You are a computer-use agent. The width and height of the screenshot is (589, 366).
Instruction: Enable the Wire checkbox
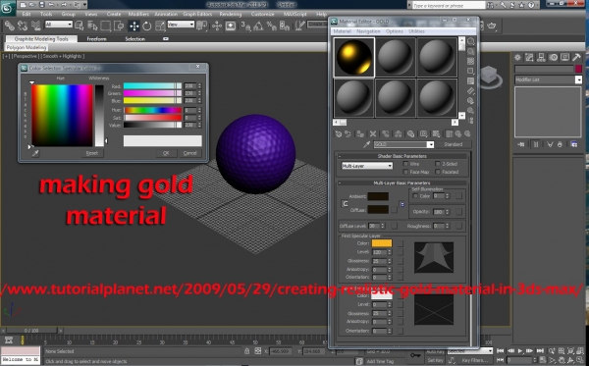pyautogui.click(x=405, y=164)
